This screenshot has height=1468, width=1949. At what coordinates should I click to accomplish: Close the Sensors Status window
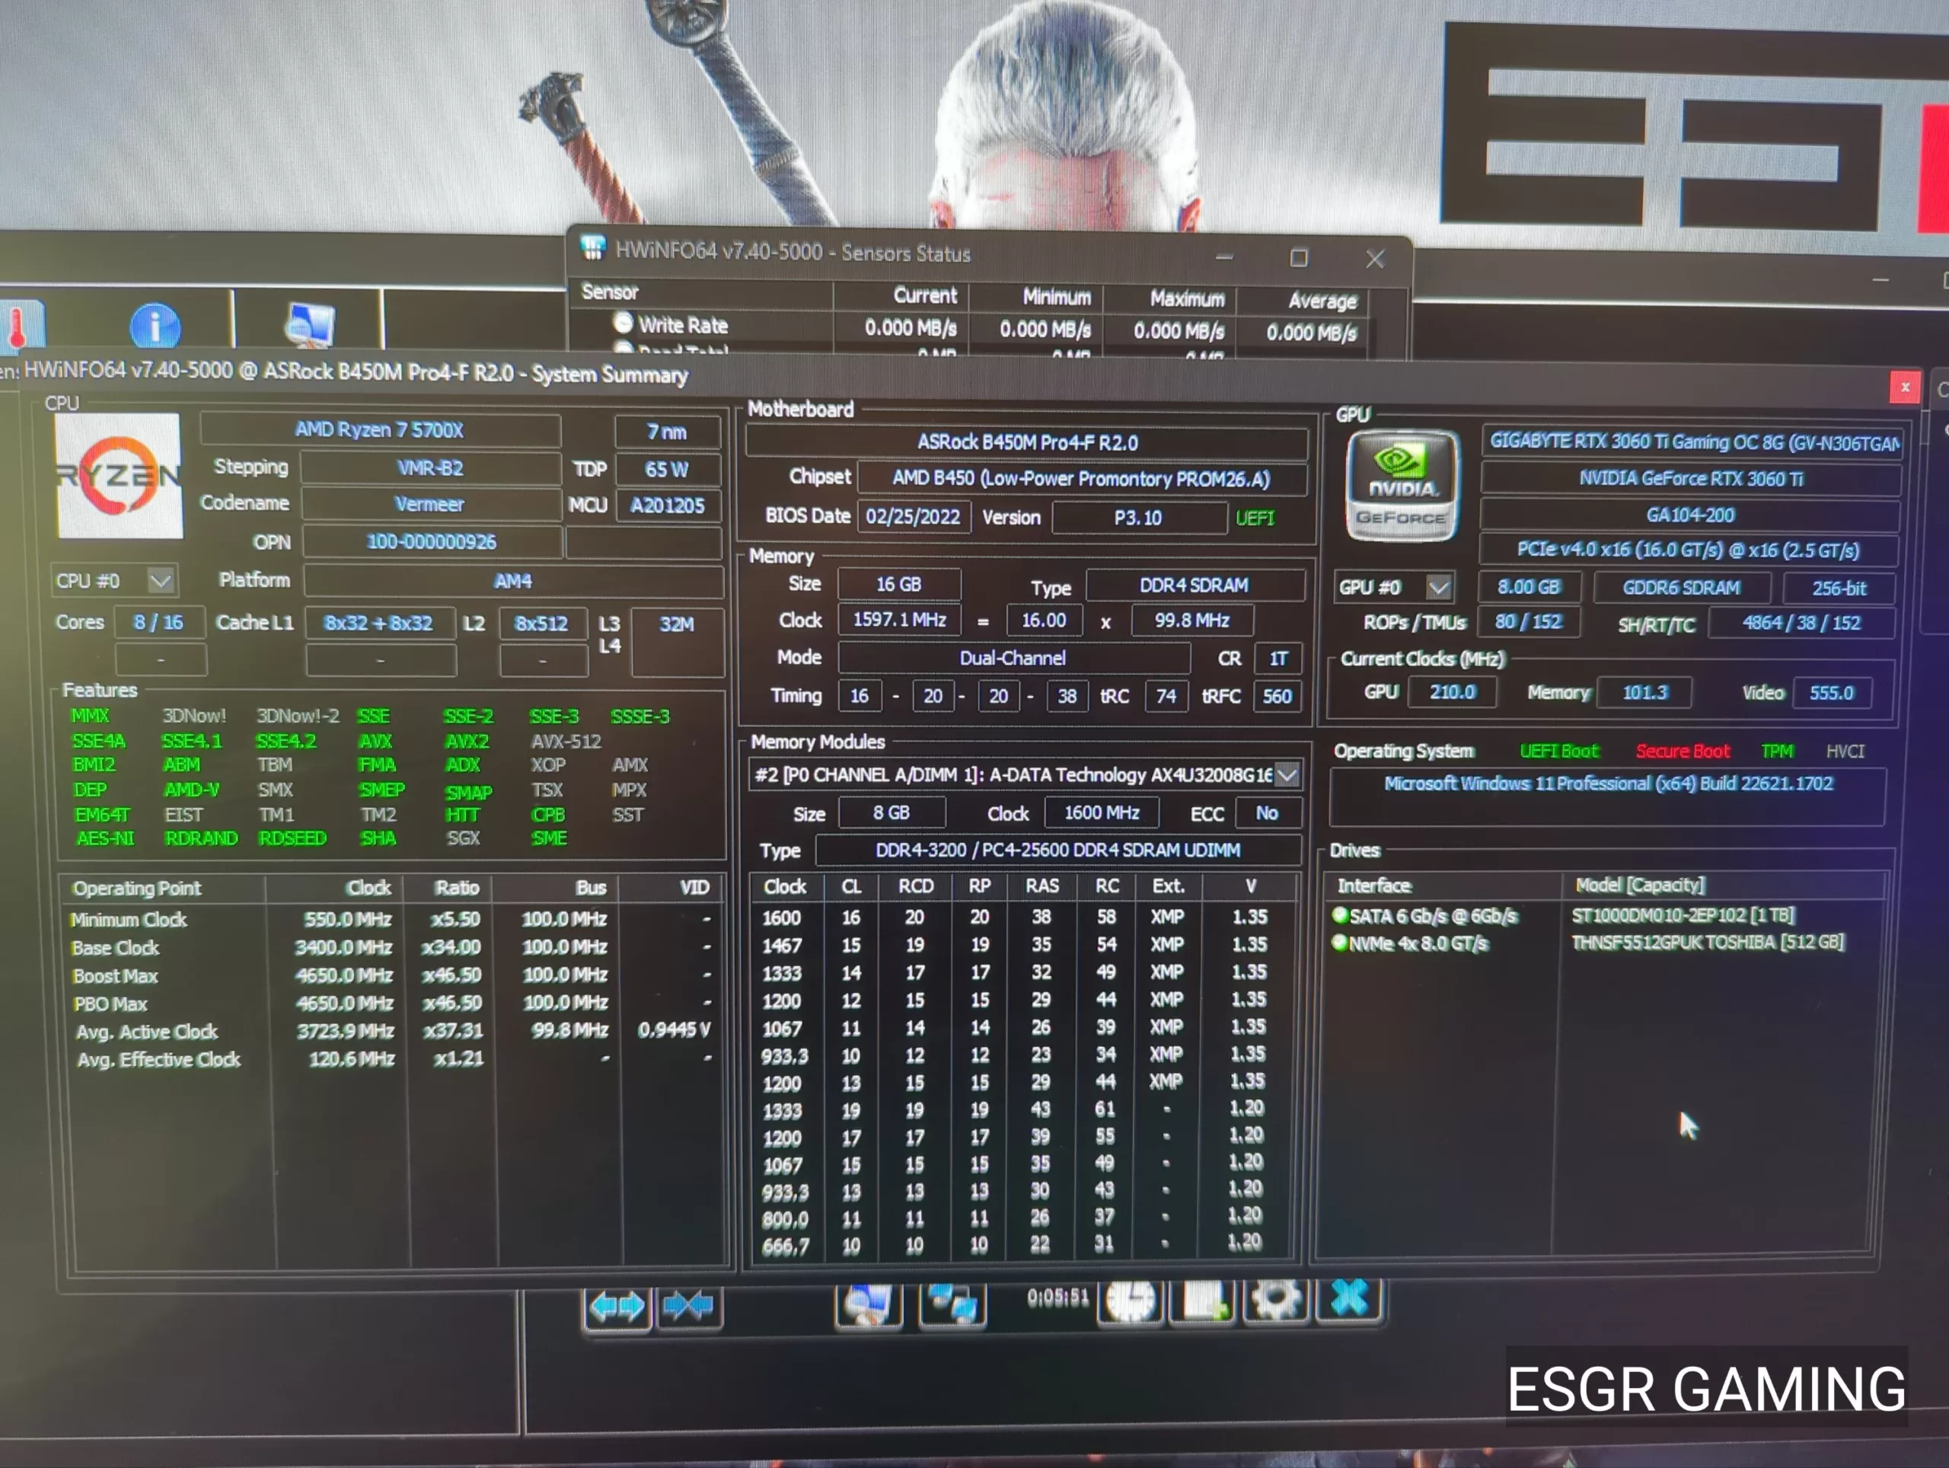[1374, 258]
